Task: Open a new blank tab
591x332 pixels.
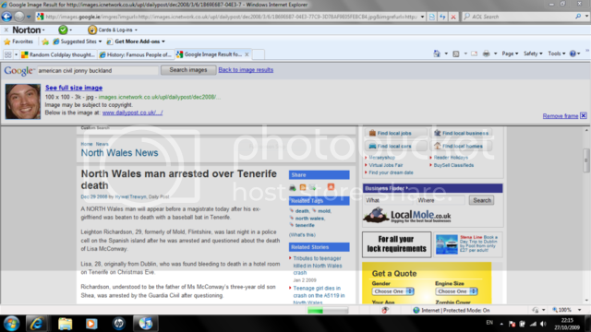Action: point(259,54)
